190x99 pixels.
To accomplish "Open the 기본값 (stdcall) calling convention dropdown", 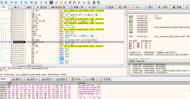I will (x=159, y=61).
